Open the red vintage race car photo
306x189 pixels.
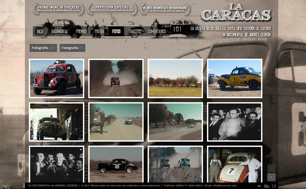57,78
